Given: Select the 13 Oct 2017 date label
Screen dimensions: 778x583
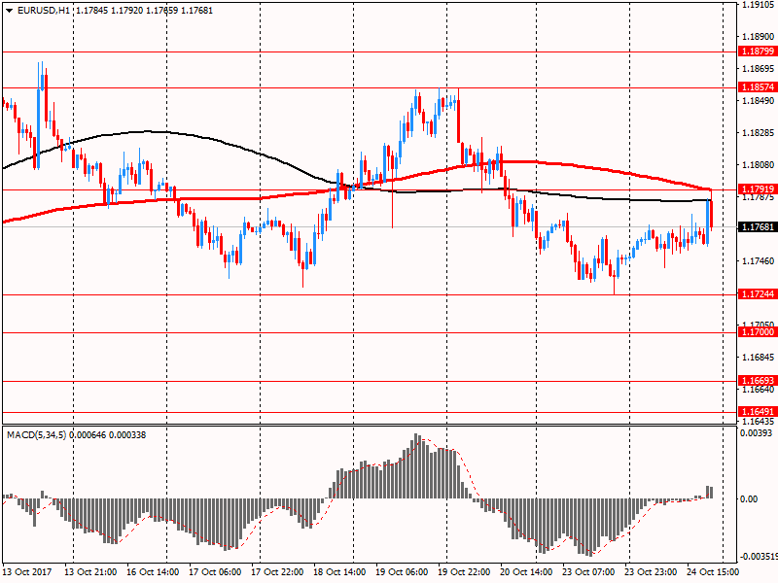Looking at the screenshot, I should pos(27,571).
